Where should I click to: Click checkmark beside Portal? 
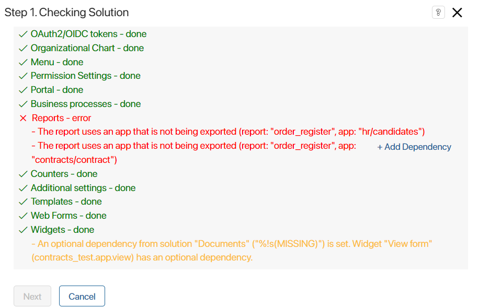(23, 90)
